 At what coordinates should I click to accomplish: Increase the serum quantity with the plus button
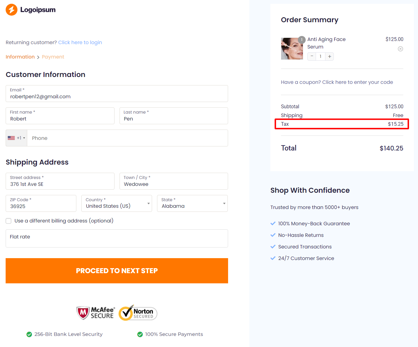click(x=329, y=56)
